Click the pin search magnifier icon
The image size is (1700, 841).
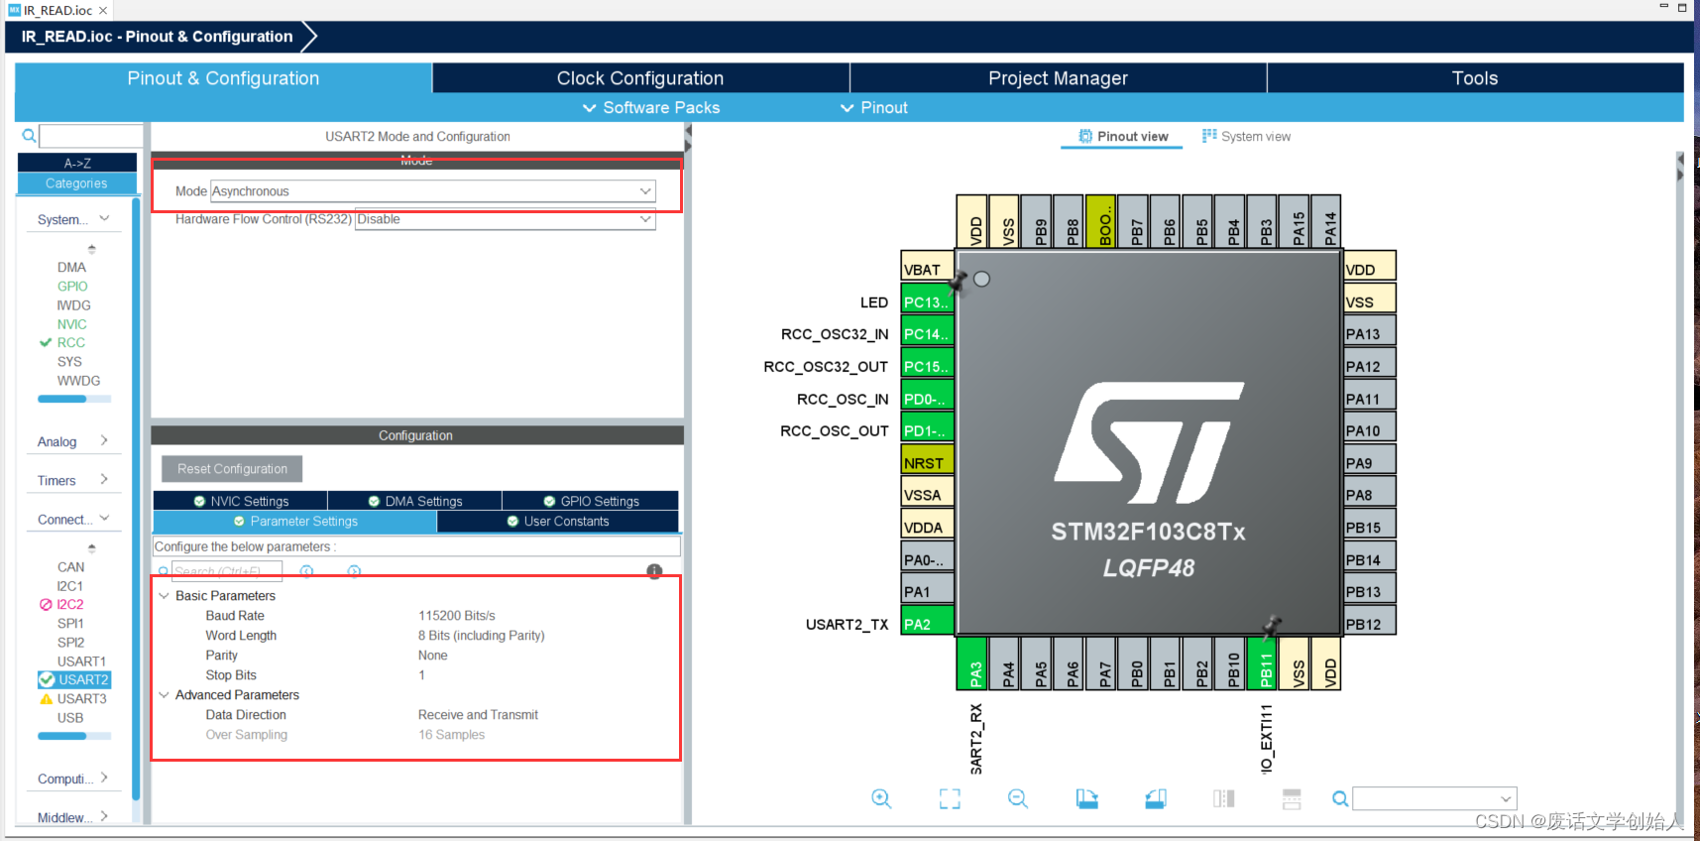tap(1340, 798)
